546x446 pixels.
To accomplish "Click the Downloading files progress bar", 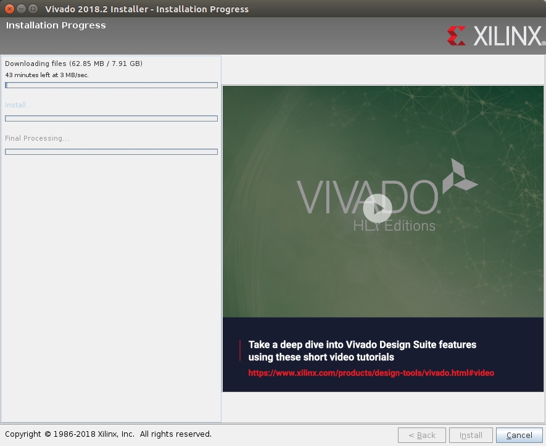I will tap(111, 85).
